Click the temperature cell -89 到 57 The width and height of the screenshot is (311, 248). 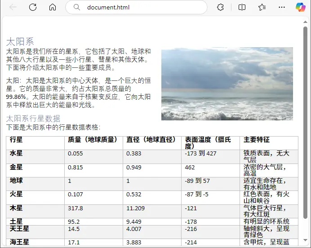coord(197,181)
